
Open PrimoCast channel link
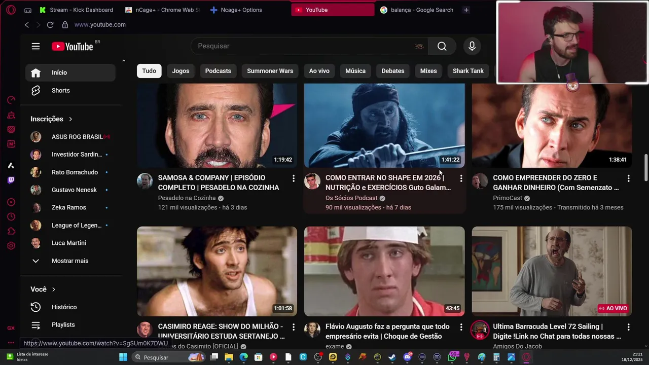pyautogui.click(x=508, y=198)
